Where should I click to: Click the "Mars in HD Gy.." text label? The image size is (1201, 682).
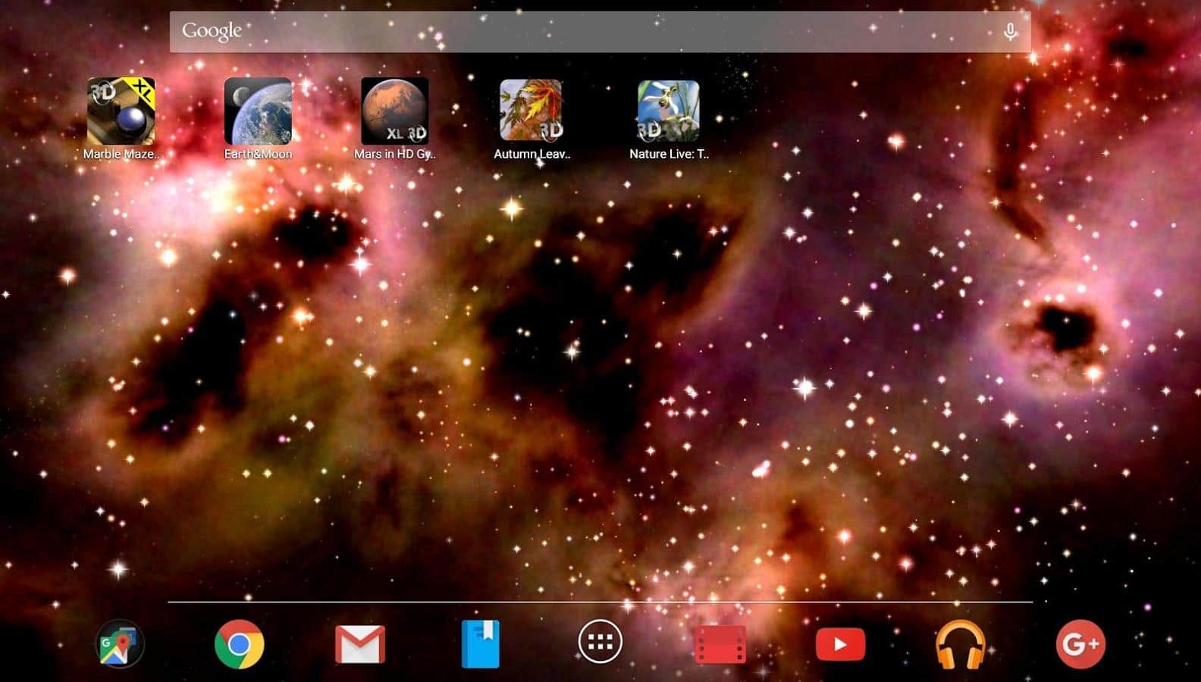[x=395, y=154]
